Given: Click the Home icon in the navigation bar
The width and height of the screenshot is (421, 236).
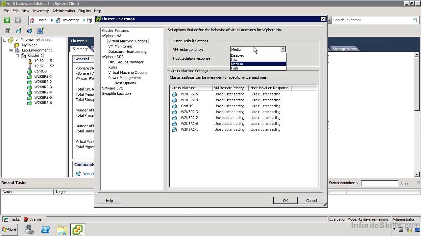Looking at the screenshot, I should (x=32, y=20).
